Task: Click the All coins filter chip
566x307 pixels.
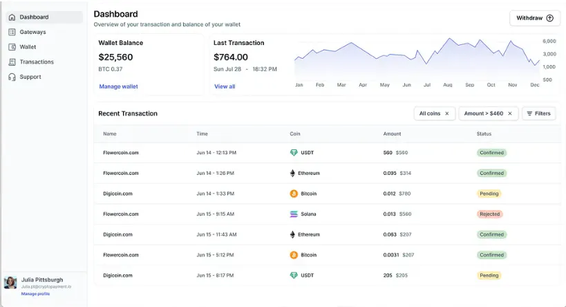Action: (434, 113)
